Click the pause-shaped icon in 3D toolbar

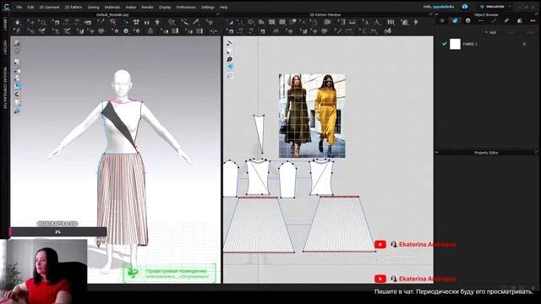tap(146, 23)
